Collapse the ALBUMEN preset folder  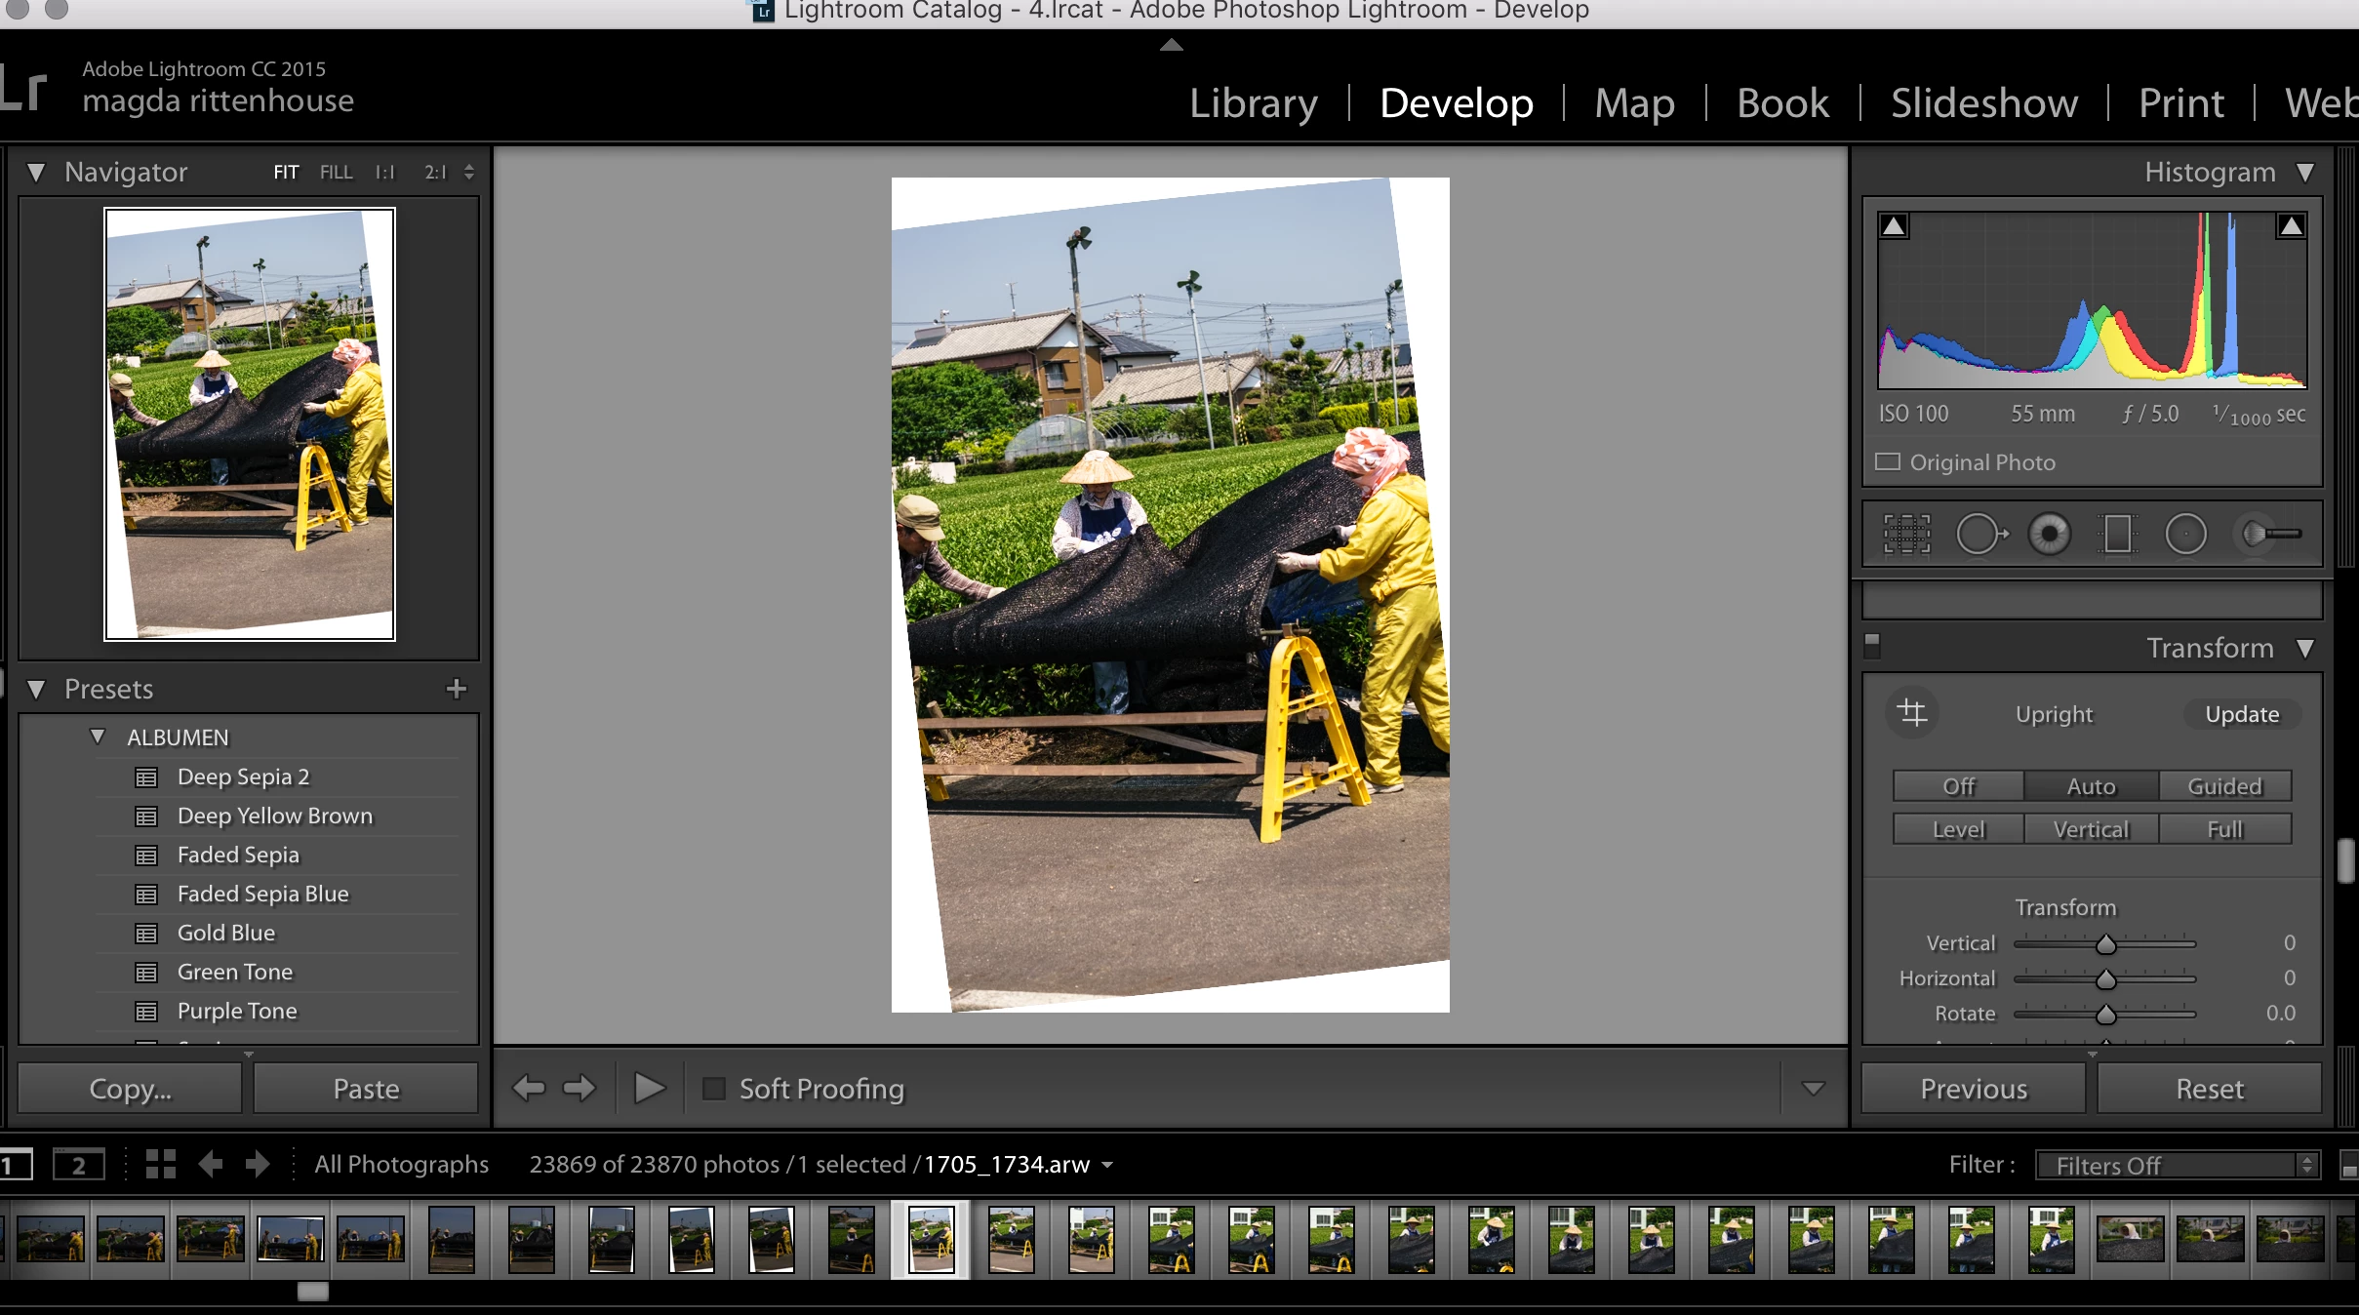coord(97,737)
